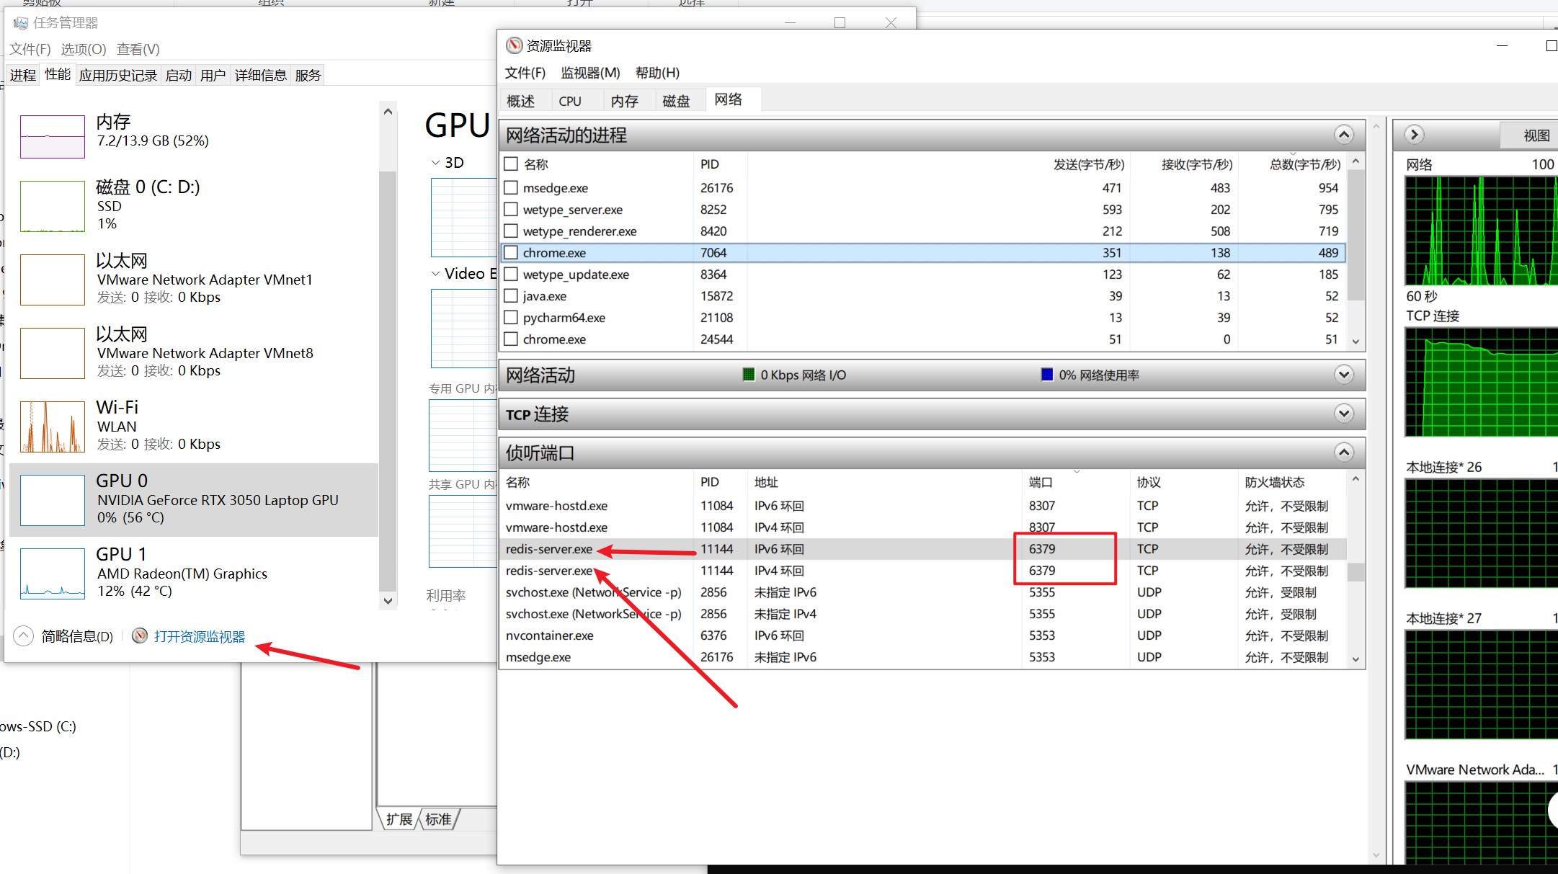Open the 监视器(M) menu
This screenshot has width=1558, height=874.
pos(589,73)
